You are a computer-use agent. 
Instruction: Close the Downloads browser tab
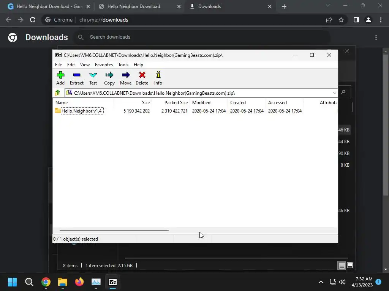pyautogui.click(x=270, y=7)
